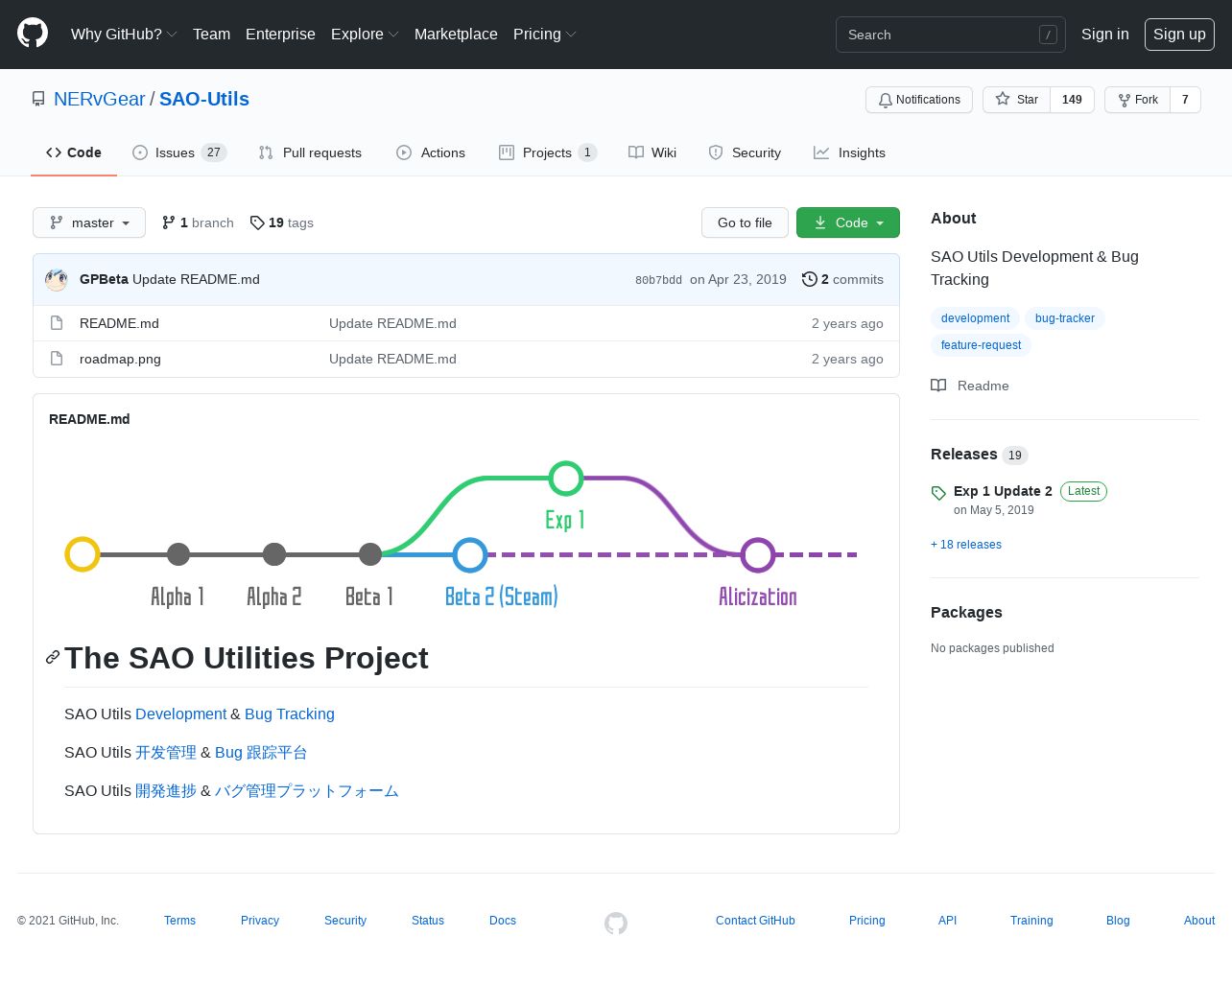Click the tag icon by Exp 1 Update 2
The width and height of the screenshot is (1232, 983).
[x=938, y=493]
